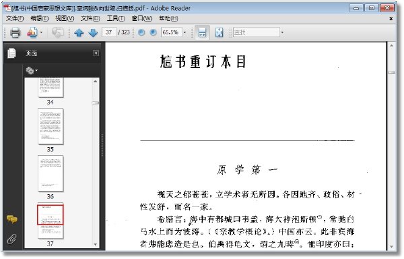Minimize the Adobe Reader window
404x259 pixels.
(x=356, y=8)
